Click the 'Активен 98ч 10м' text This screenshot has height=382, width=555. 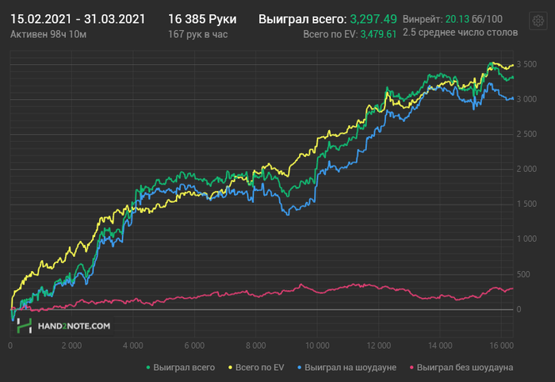48,34
